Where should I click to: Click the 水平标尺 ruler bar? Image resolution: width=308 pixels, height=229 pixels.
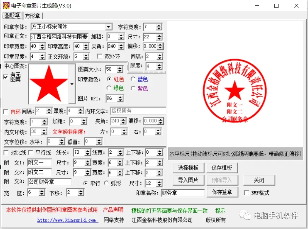pyautogui.click(x=235, y=154)
